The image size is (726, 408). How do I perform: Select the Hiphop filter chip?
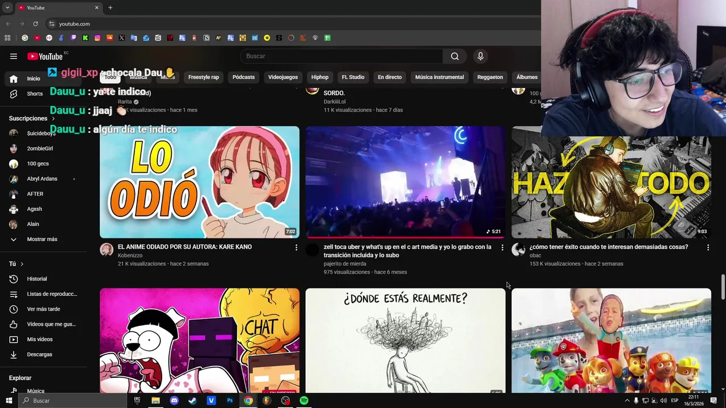point(320,77)
